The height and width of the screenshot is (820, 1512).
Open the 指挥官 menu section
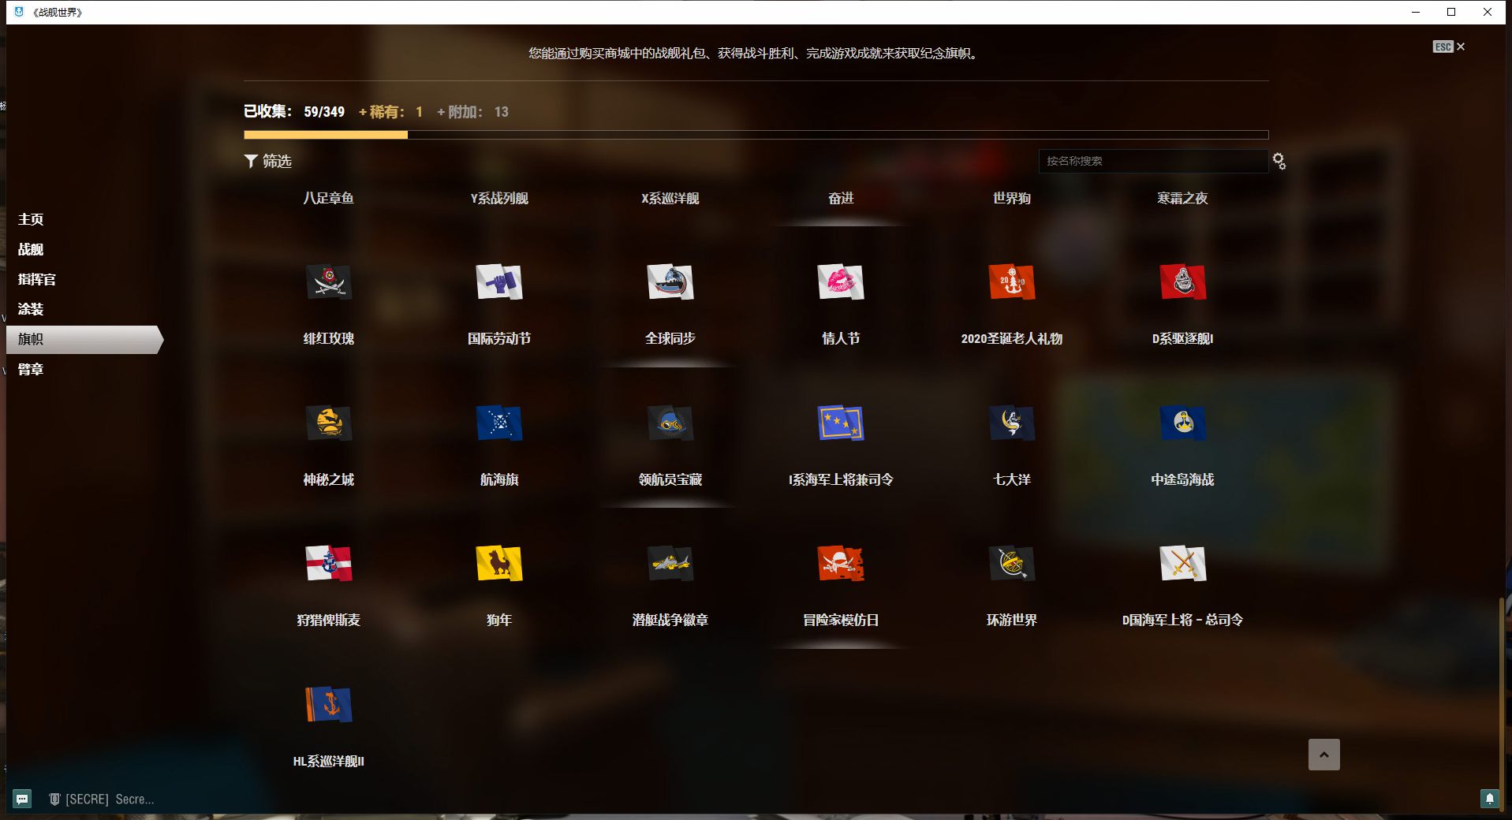36,279
